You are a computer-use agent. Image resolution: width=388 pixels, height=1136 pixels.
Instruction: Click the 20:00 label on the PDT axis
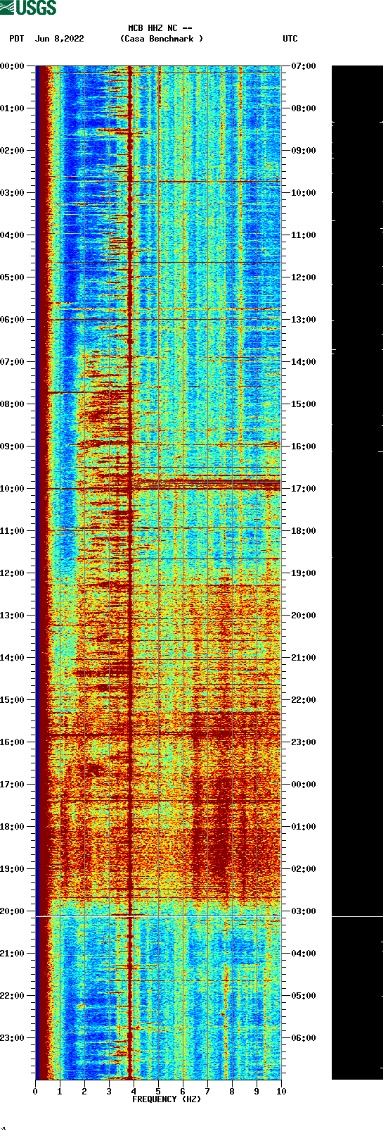(12, 911)
